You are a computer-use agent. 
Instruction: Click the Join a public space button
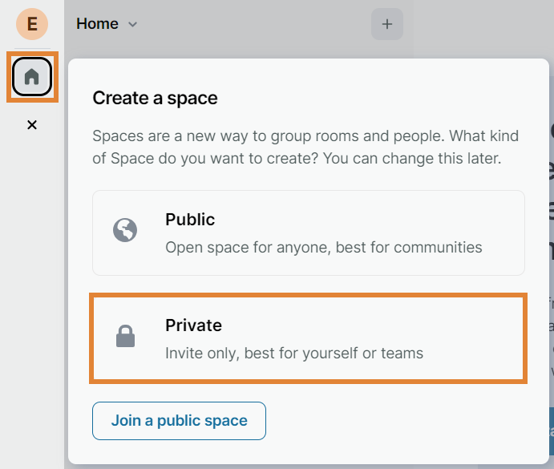[179, 421]
